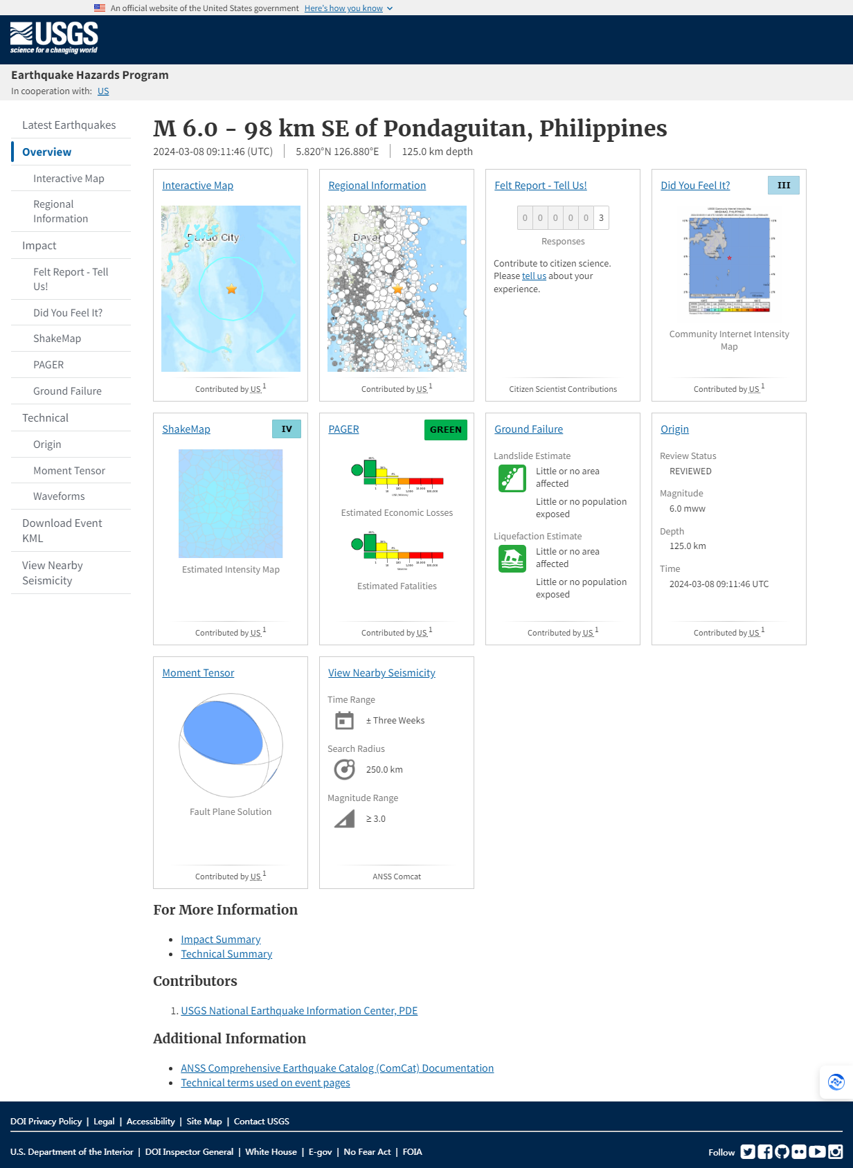Click the GREEN PAGER alert badge
Viewport: 853px width, 1168px height.
click(x=445, y=430)
